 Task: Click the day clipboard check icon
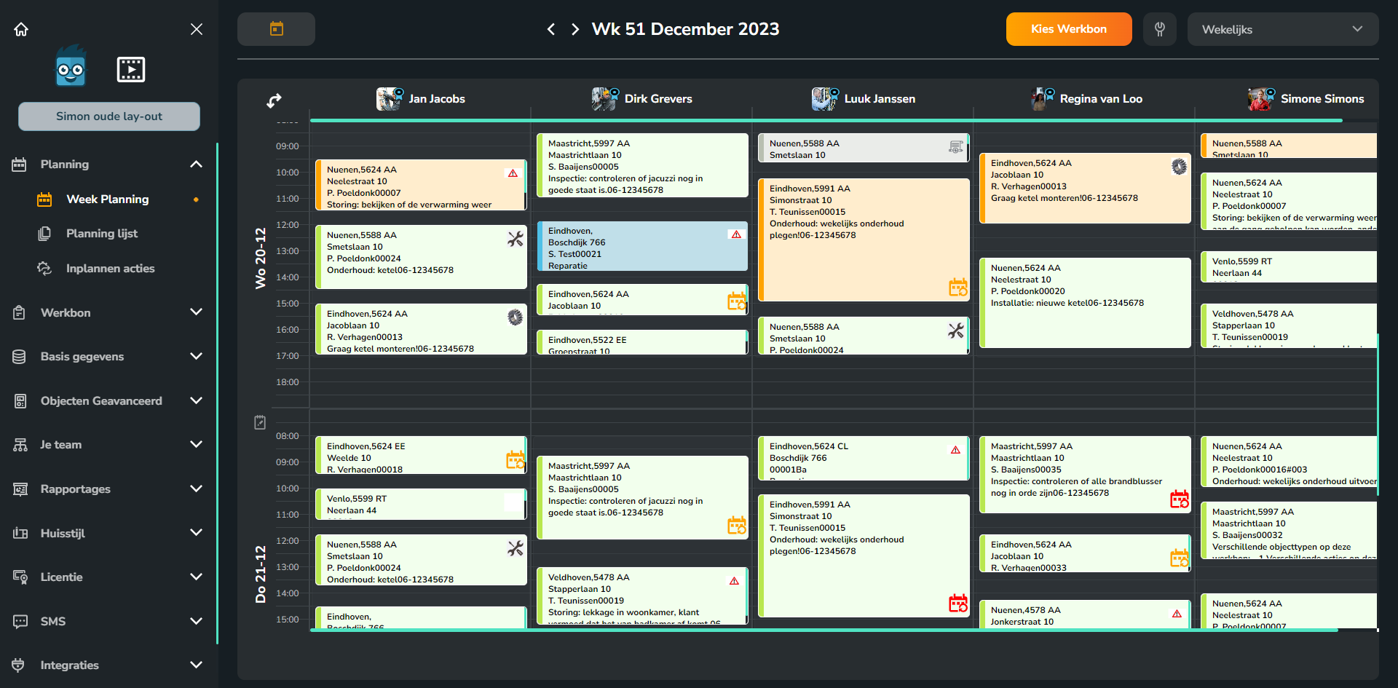[x=260, y=422]
